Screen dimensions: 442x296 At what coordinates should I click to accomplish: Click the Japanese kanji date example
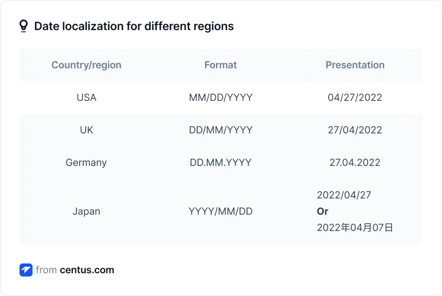355,228
